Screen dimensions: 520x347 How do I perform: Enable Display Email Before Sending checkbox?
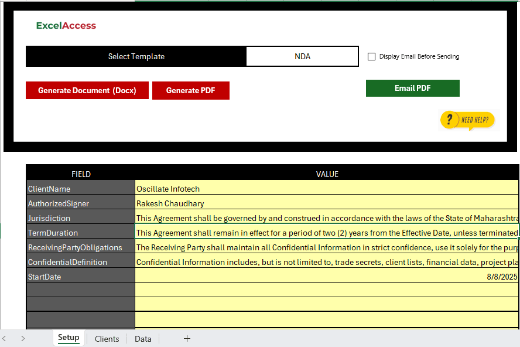point(371,56)
